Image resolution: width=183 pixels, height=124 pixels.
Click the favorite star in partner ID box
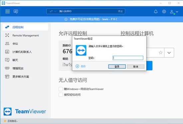pos(161,53)
